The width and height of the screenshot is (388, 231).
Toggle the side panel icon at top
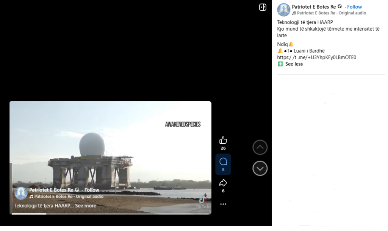(263, 7)
